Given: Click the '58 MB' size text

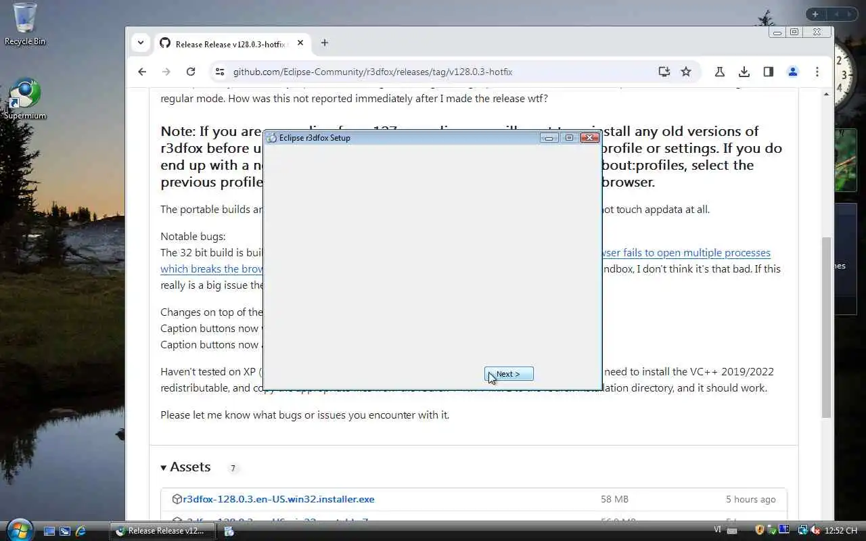Looking at the screenshot, I should coord(614,499).
